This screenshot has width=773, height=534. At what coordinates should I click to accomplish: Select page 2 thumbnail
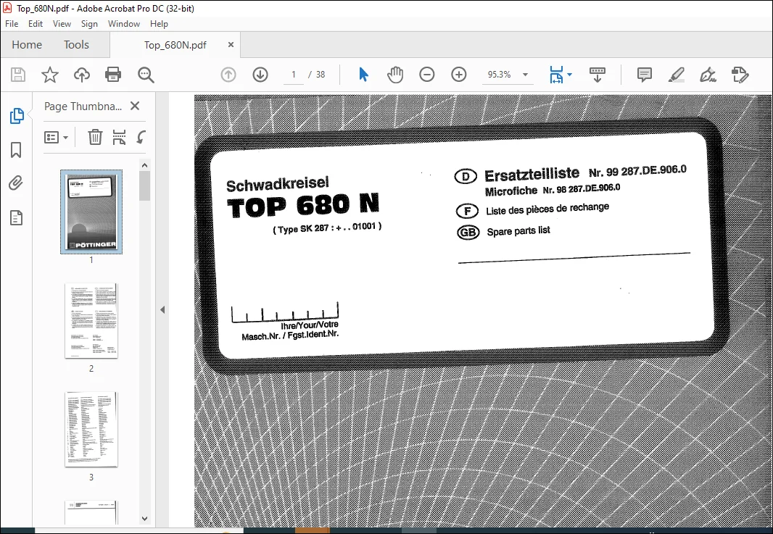tap(91, 321)
